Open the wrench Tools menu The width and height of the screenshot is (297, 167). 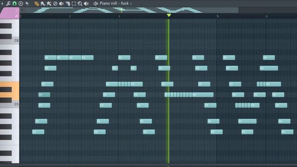(8, 3)
